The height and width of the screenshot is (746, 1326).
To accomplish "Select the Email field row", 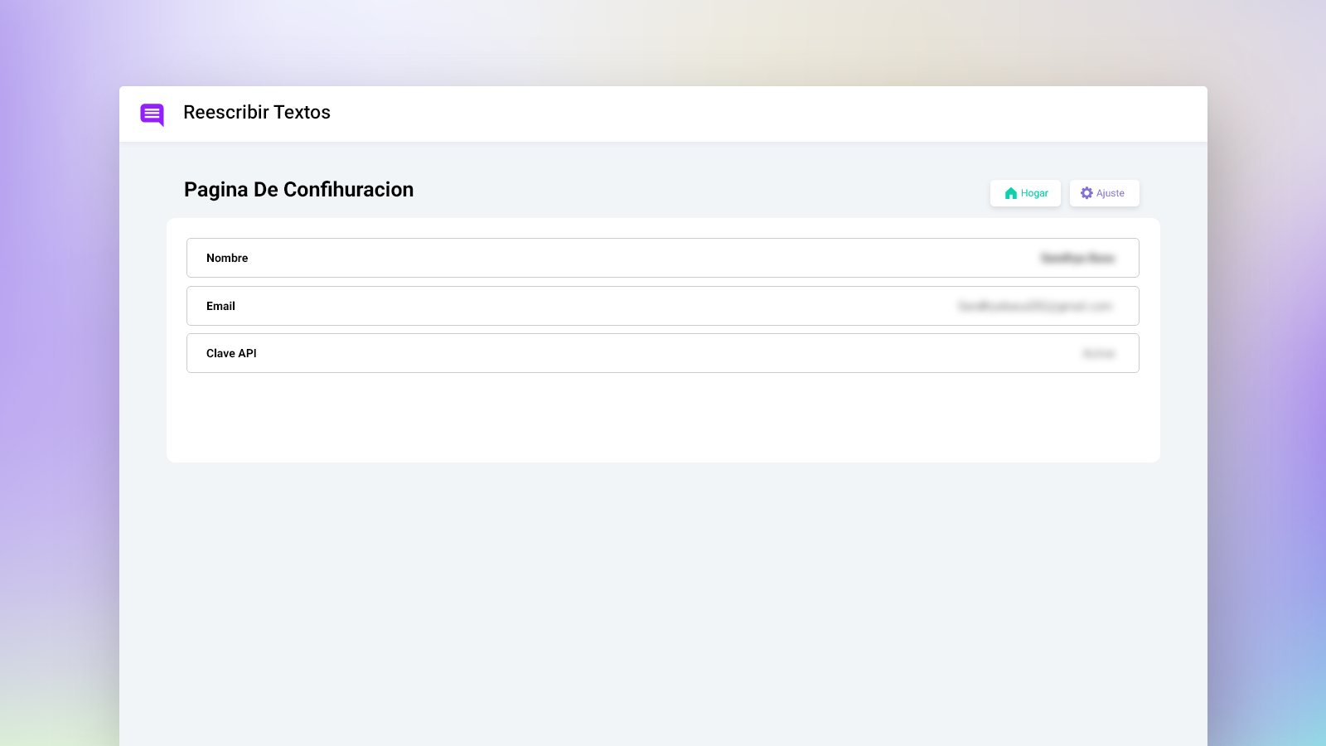I will [x=663, y=306].
